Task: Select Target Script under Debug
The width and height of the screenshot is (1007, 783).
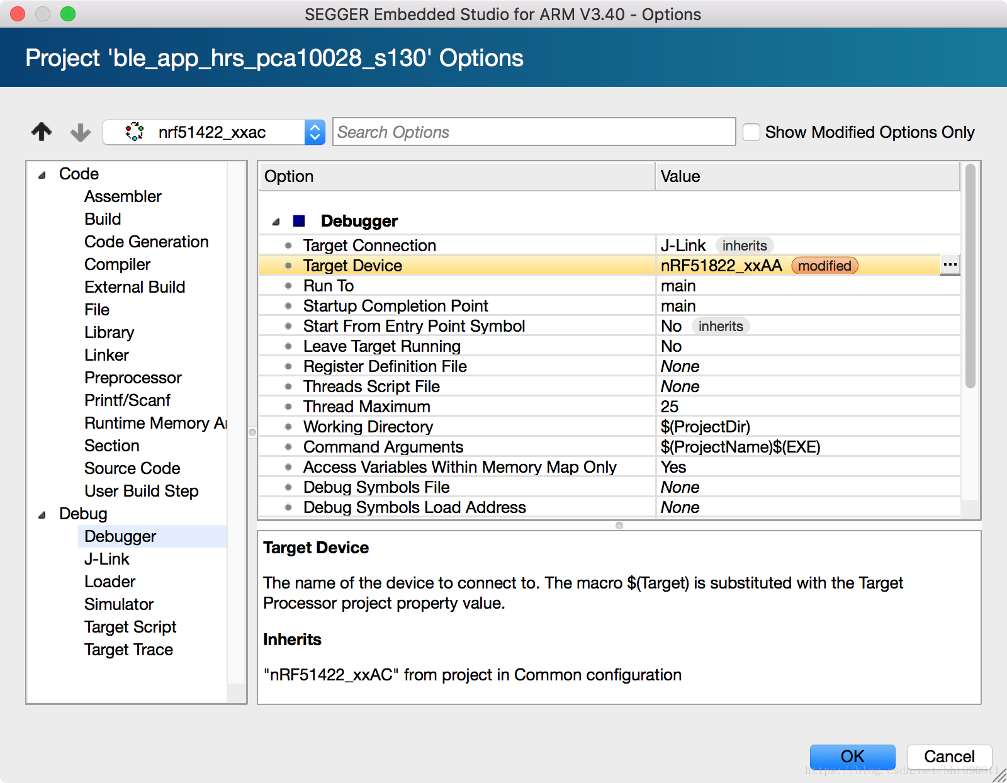Action: pyautogui.click(x=130, y=627)
